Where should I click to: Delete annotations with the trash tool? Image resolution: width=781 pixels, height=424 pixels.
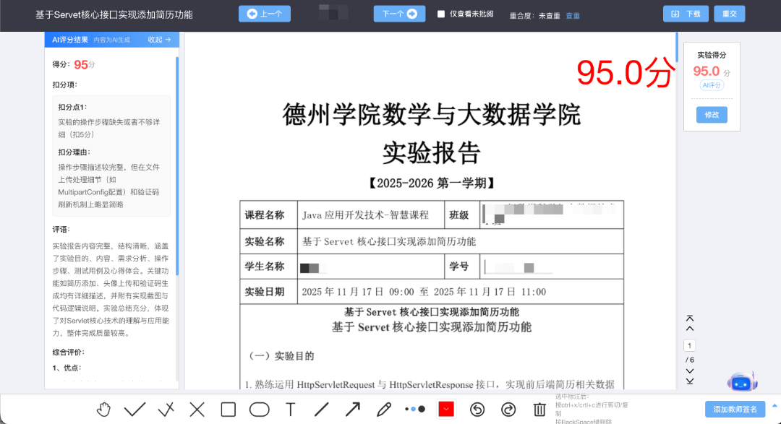click(x=539, y=409)
